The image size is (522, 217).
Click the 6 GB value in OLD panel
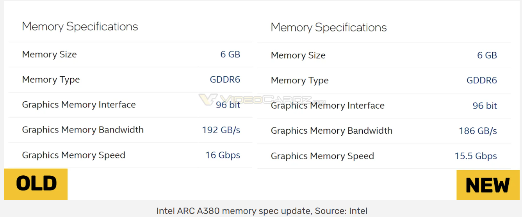230,55
